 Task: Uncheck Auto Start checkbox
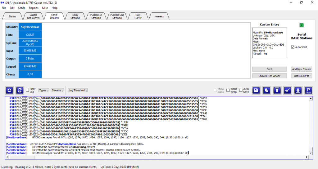coord(293,47)
